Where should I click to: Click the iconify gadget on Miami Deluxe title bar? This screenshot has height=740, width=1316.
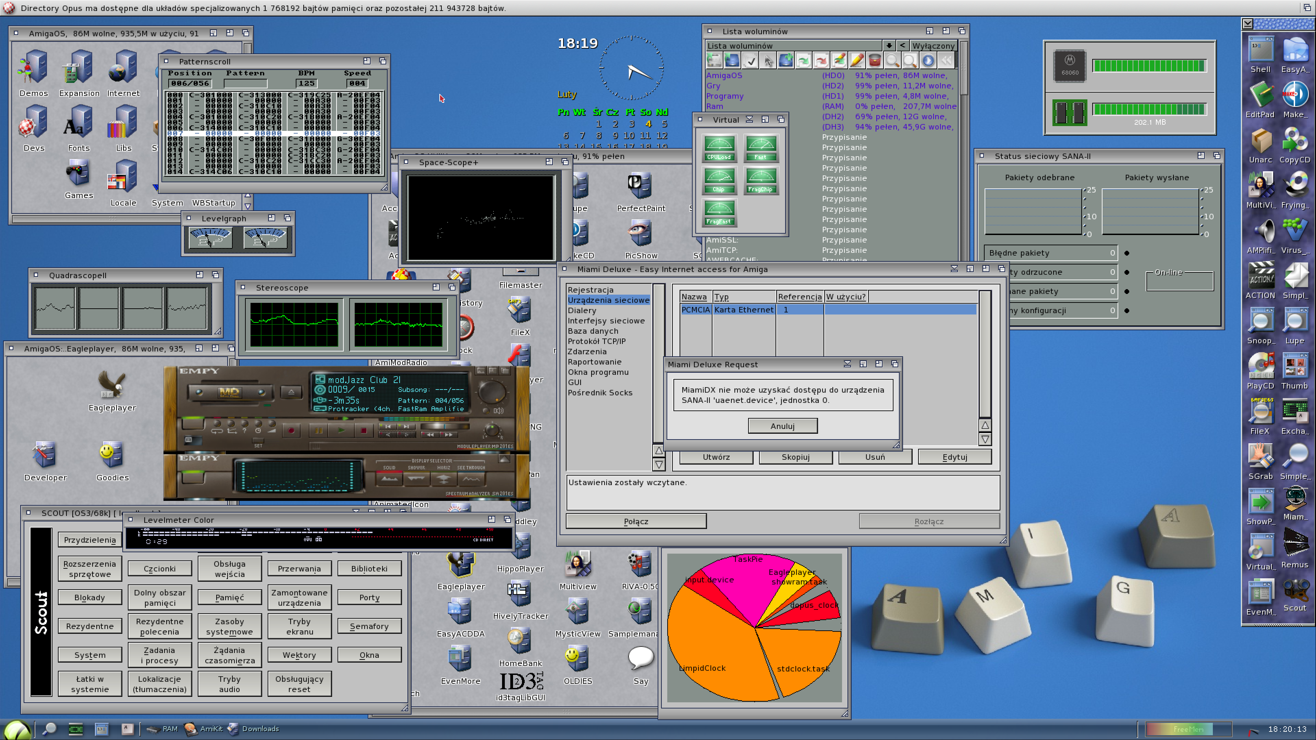954,269
